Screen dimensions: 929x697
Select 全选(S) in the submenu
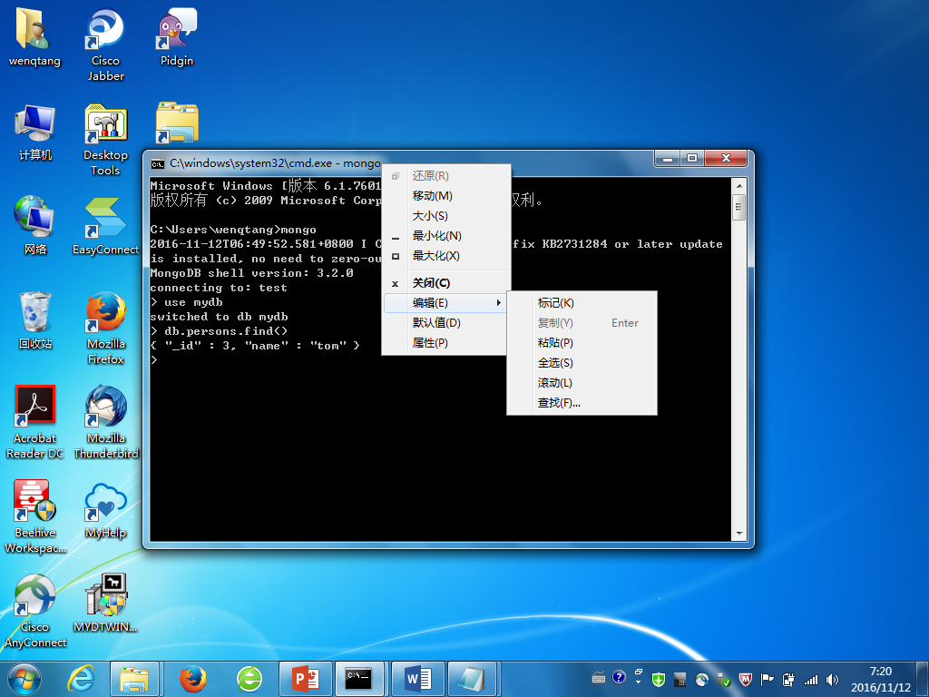(555, 363)
